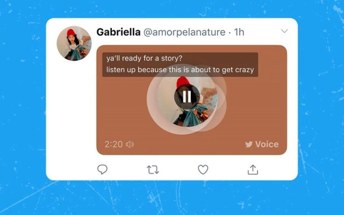Click the caption "listen up because this is about to get crazy"
Viewport: 344px width, 215px height.
coord(180,70)
